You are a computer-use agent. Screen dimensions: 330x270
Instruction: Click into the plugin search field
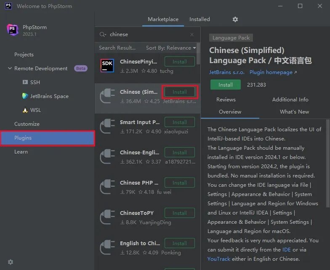147,34
